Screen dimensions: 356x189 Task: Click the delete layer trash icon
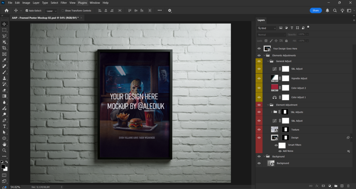(x=348, y=186)
